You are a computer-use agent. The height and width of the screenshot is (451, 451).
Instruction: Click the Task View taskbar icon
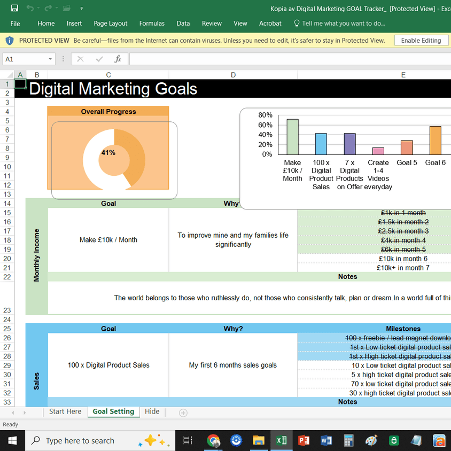tap(188, 440)
